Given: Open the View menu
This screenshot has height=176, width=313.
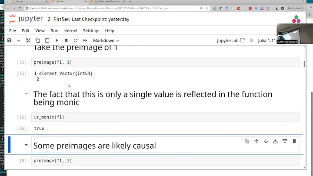Looking at the screenshot, I should (40, 30).
